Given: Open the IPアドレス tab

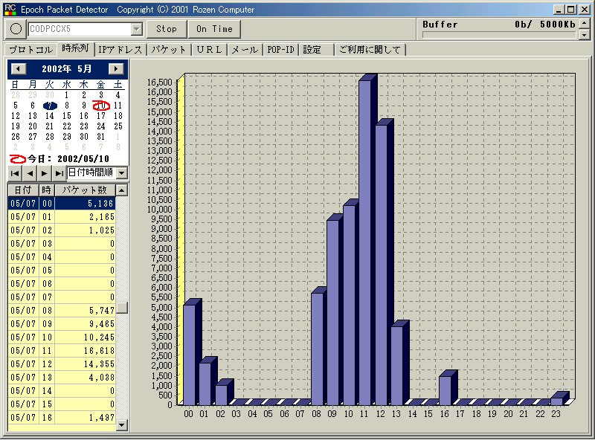Looking at the screenshot, I should point(120,50).
